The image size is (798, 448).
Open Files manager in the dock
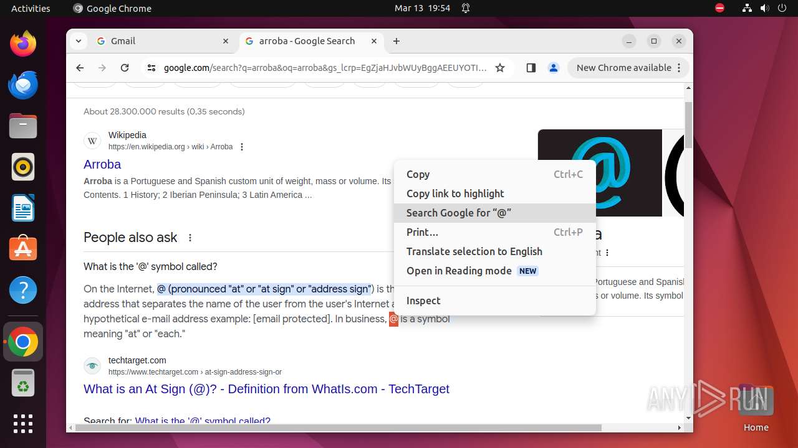[23, 126]
